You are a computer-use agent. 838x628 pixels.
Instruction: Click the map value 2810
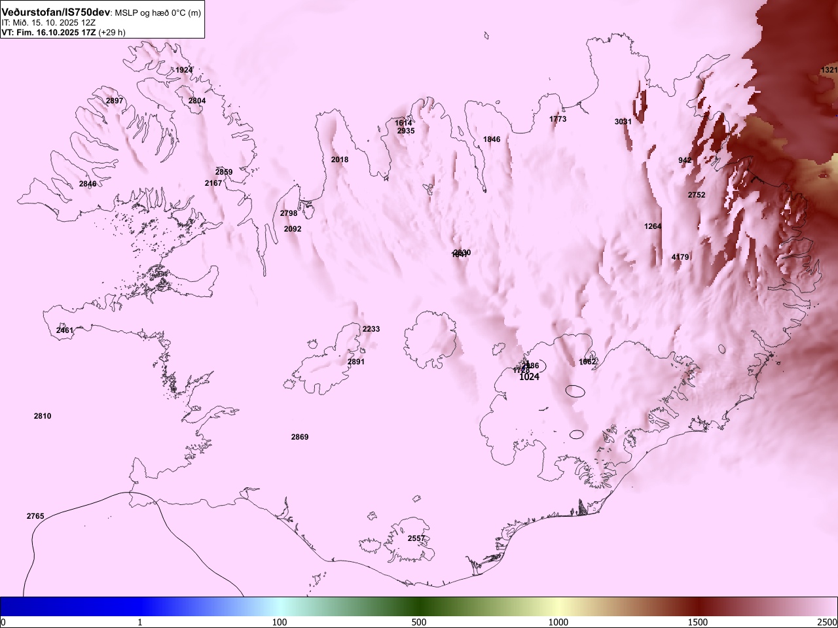pyautogui.click(x=43, y=416)
